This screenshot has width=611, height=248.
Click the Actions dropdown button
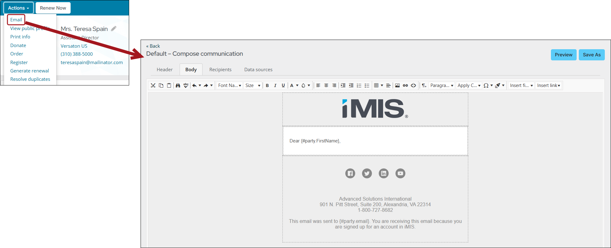pos(19,8)
